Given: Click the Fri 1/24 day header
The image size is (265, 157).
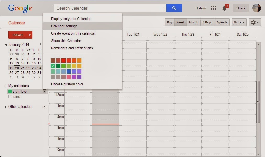Looking at the screenshot, I should tap(215, 35).
